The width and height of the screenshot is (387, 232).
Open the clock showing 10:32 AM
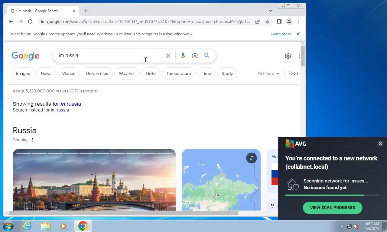pos(372,226)
